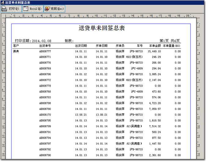Select order number AD006777 in the list
This screenshot has height=162, width=208.
click(x=45, y=51)
